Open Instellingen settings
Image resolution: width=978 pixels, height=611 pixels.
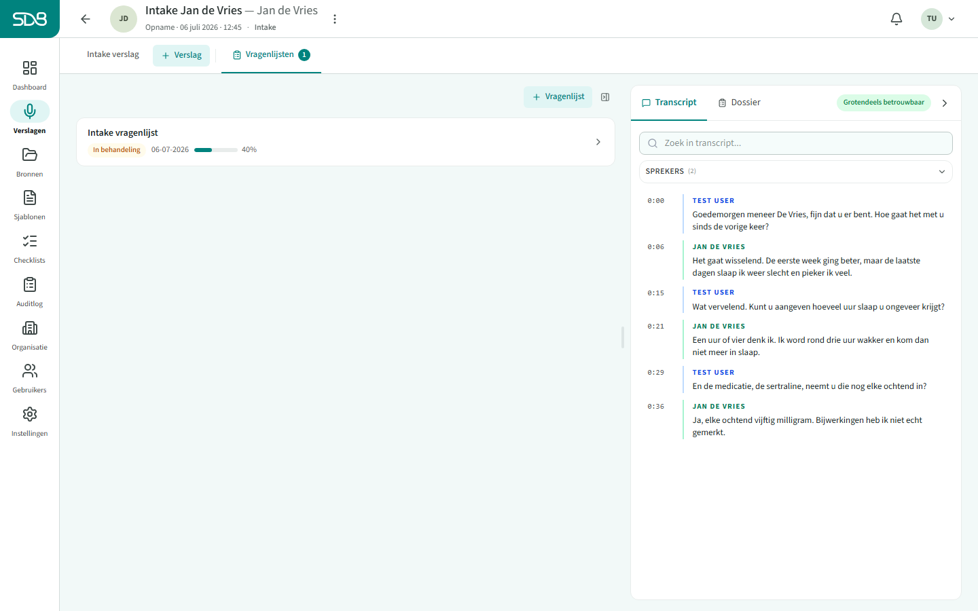(29, 422)
